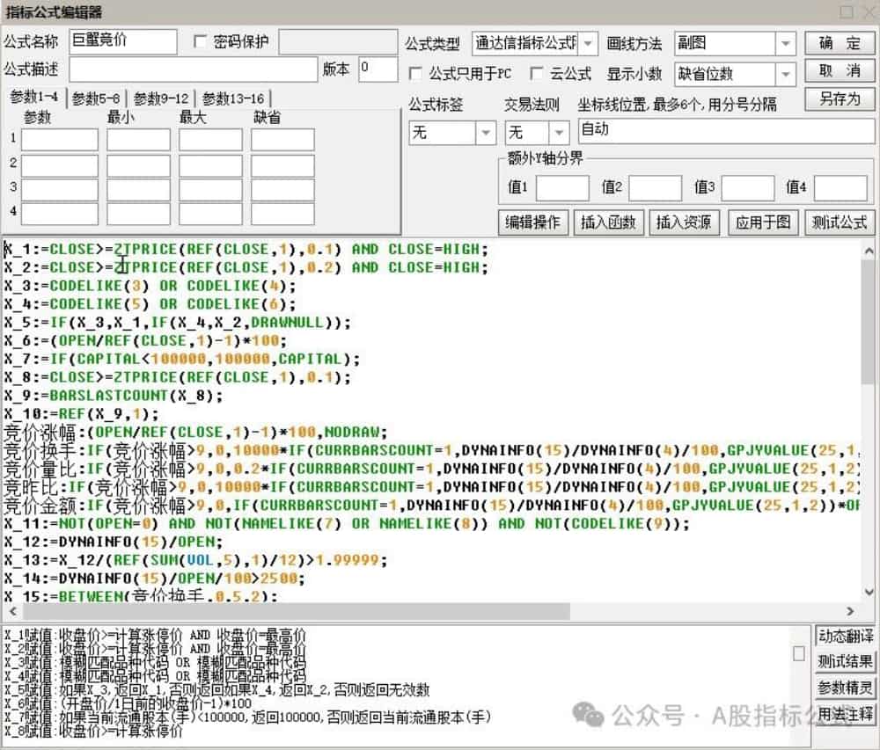Expand the 公式类型 formula type dropdown
This screenshot has width=880, height=750.
pyautogui.click(x=588, y=43)
